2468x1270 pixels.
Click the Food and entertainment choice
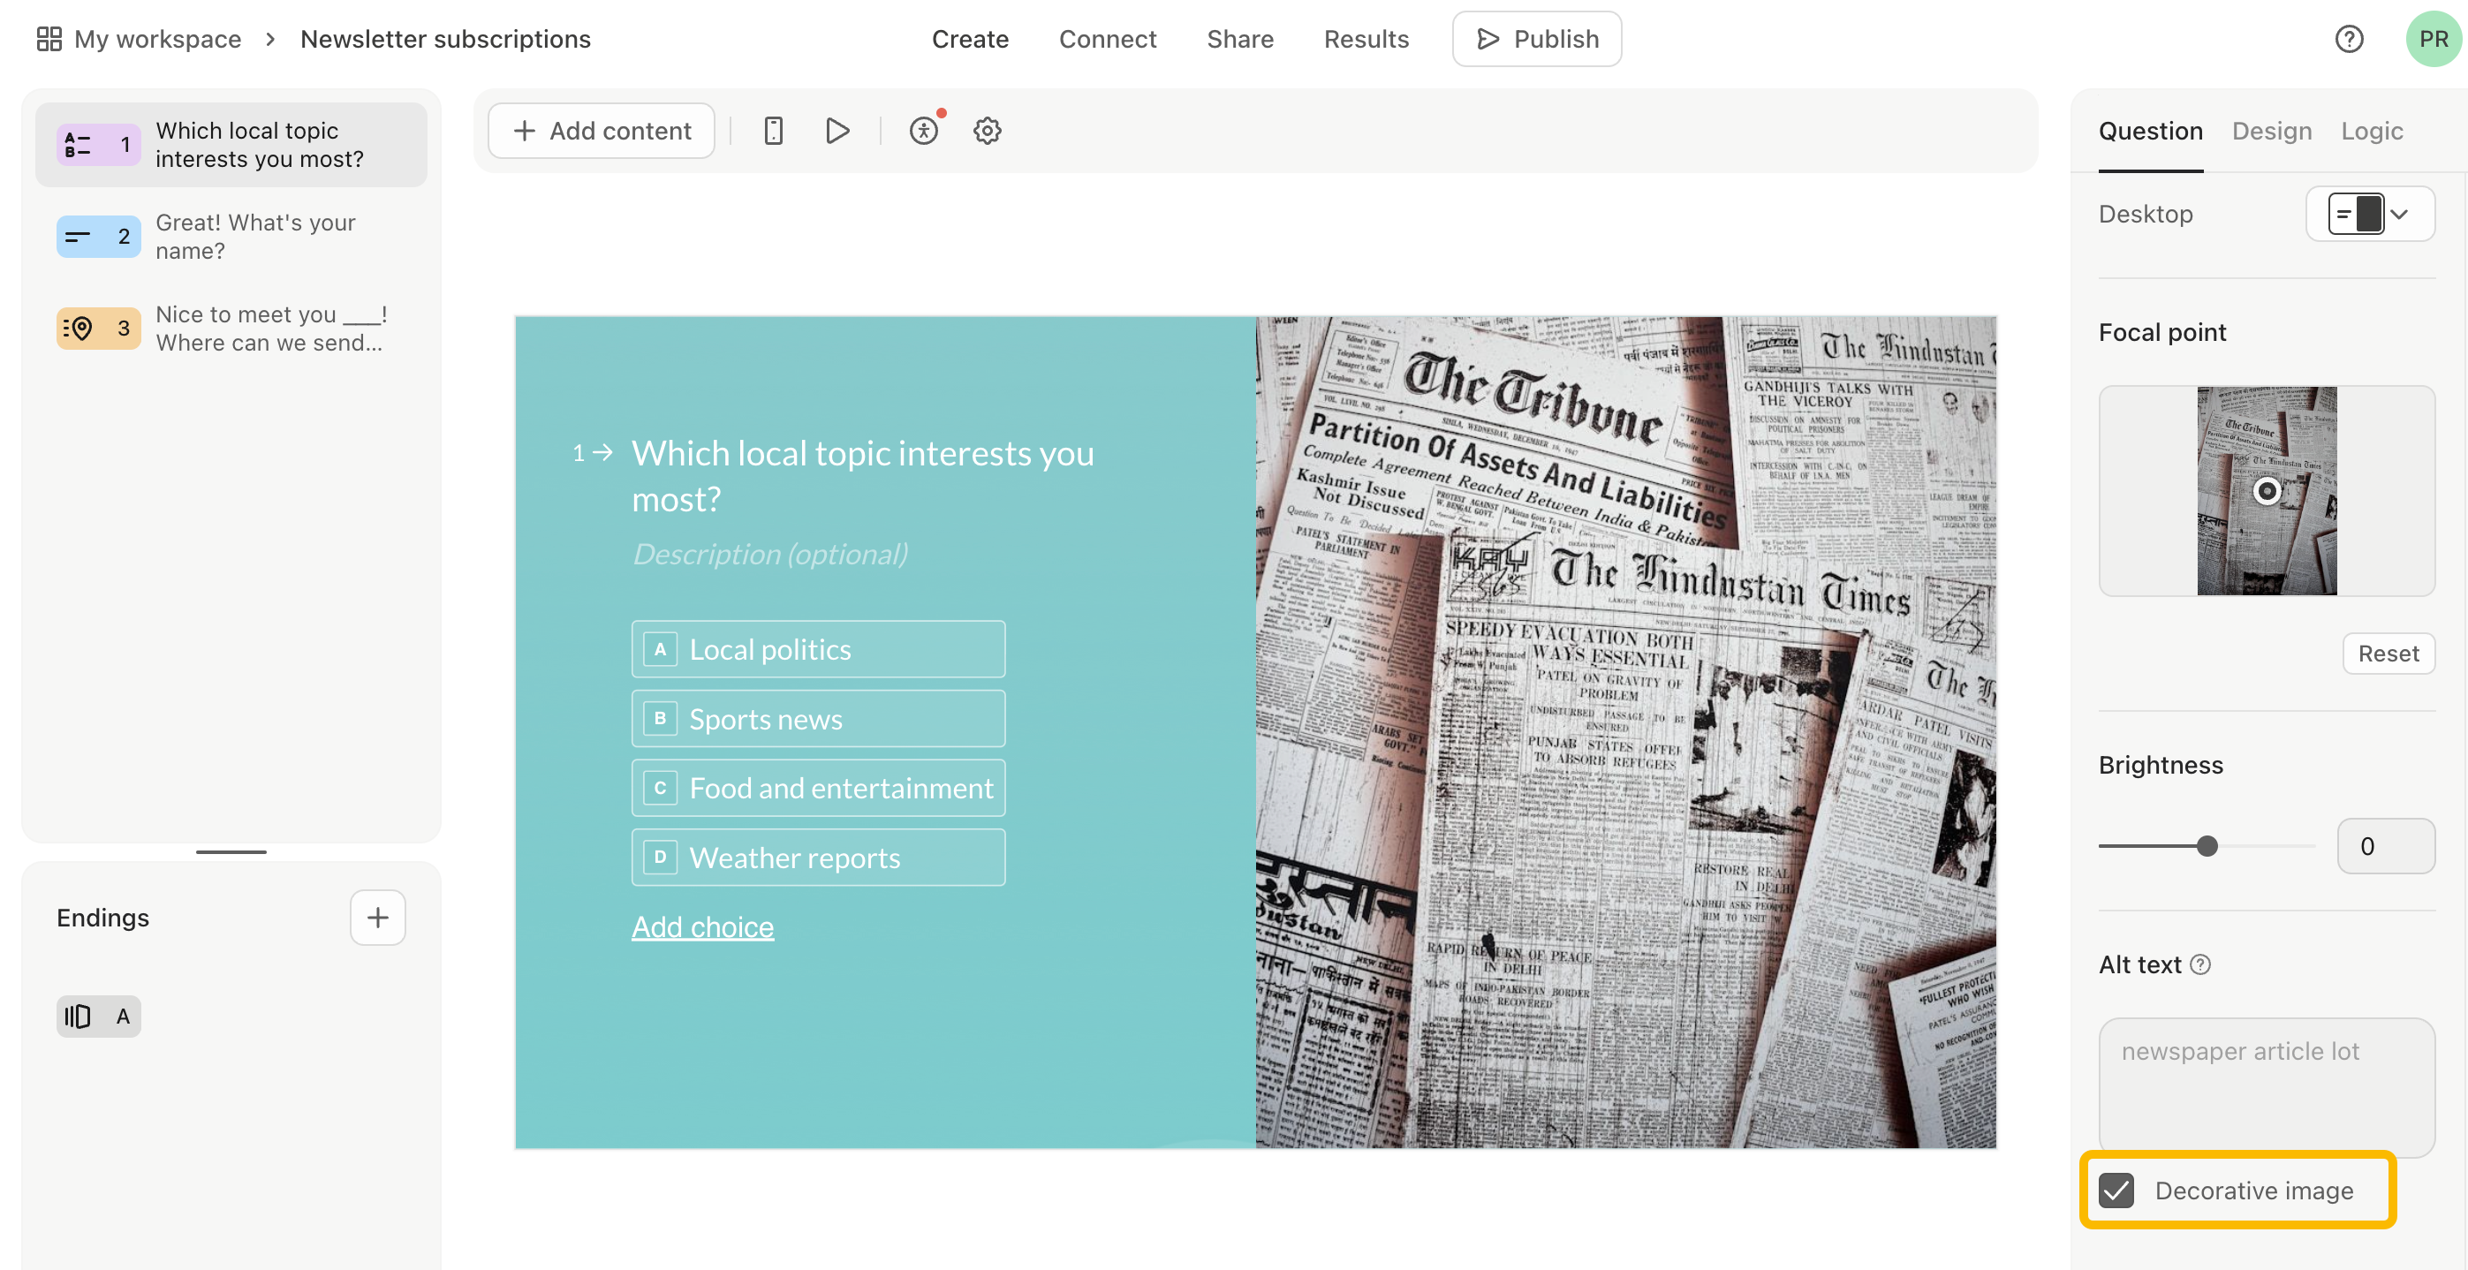pos(817,787)
